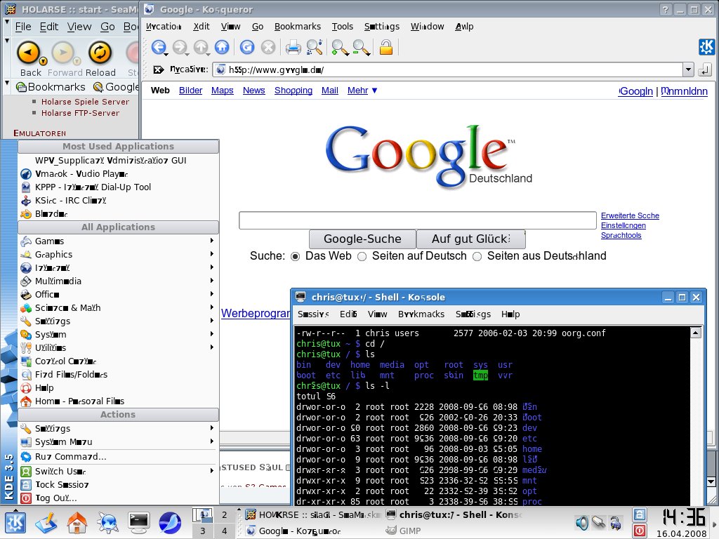This screenshot has height=539, width=719.
Task: Select the "Das Web" radio button
Action: [x=296, y=256]
